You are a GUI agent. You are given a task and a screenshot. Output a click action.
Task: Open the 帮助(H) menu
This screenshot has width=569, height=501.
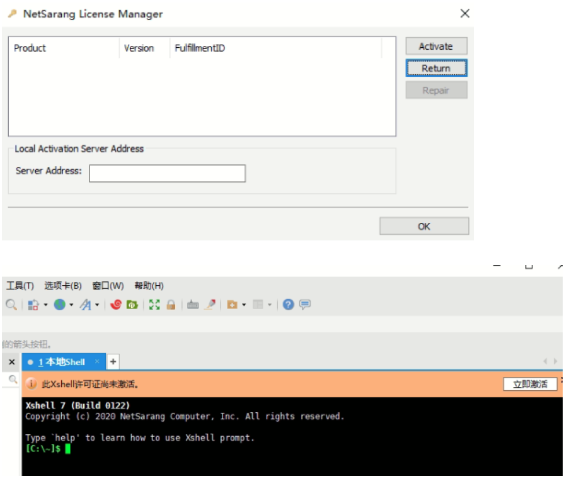click(149, 286)
